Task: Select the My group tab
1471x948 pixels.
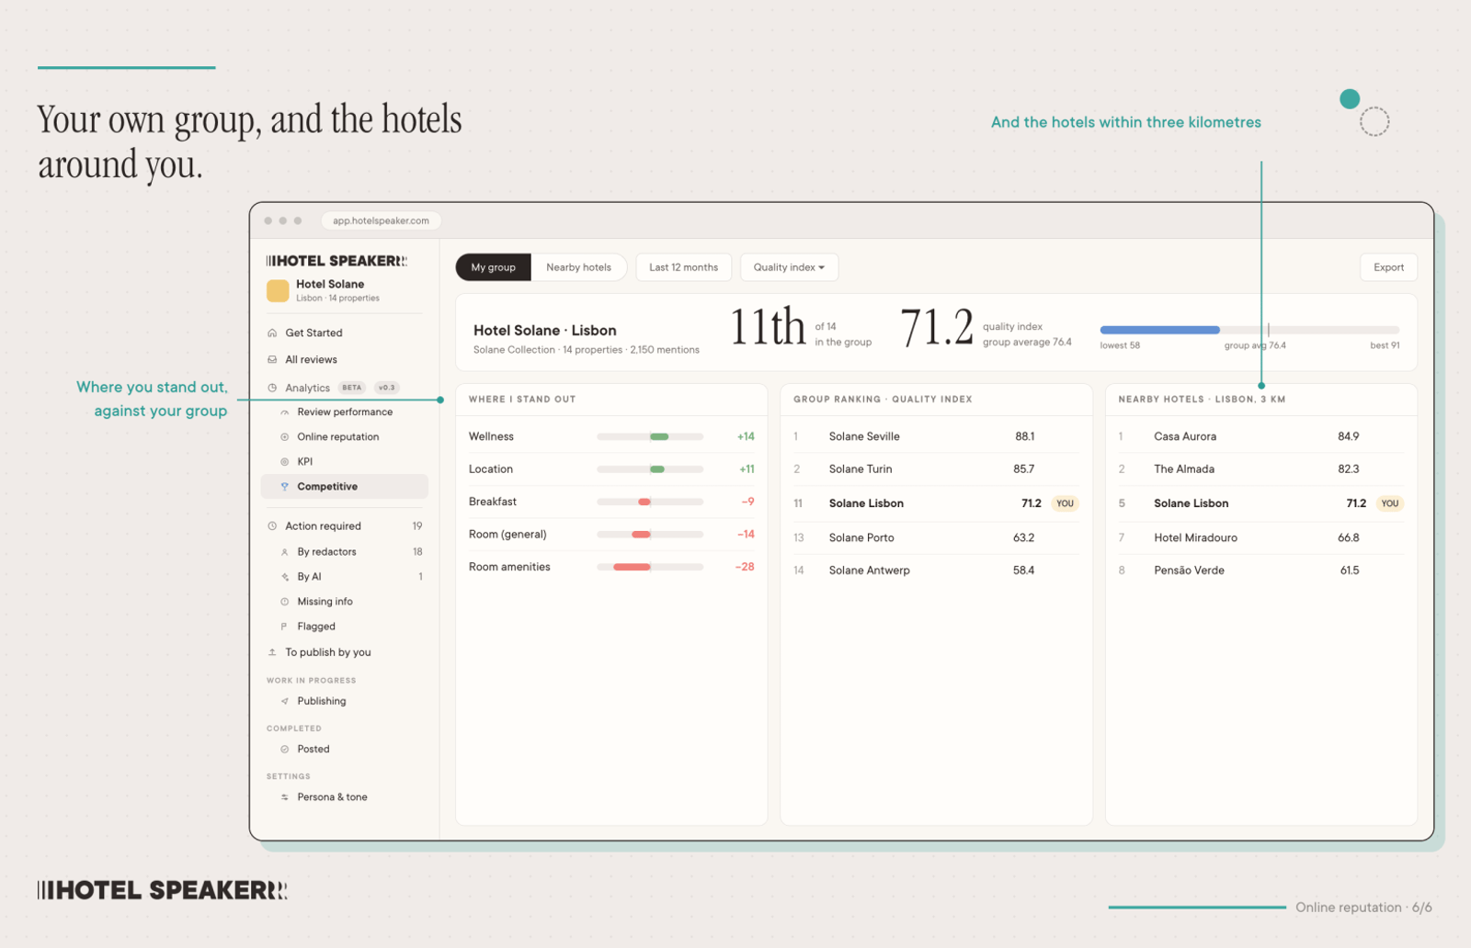Action: click(x=494, y=267)
